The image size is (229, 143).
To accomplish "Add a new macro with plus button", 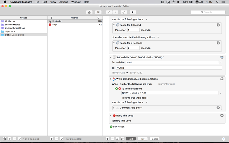I will (52, 139).
